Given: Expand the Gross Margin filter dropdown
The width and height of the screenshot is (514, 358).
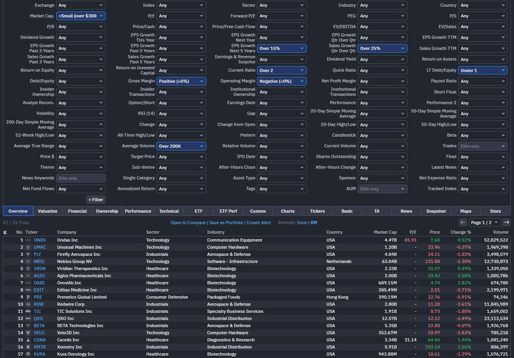Looking at the screenshot, I should coord(181,81).
